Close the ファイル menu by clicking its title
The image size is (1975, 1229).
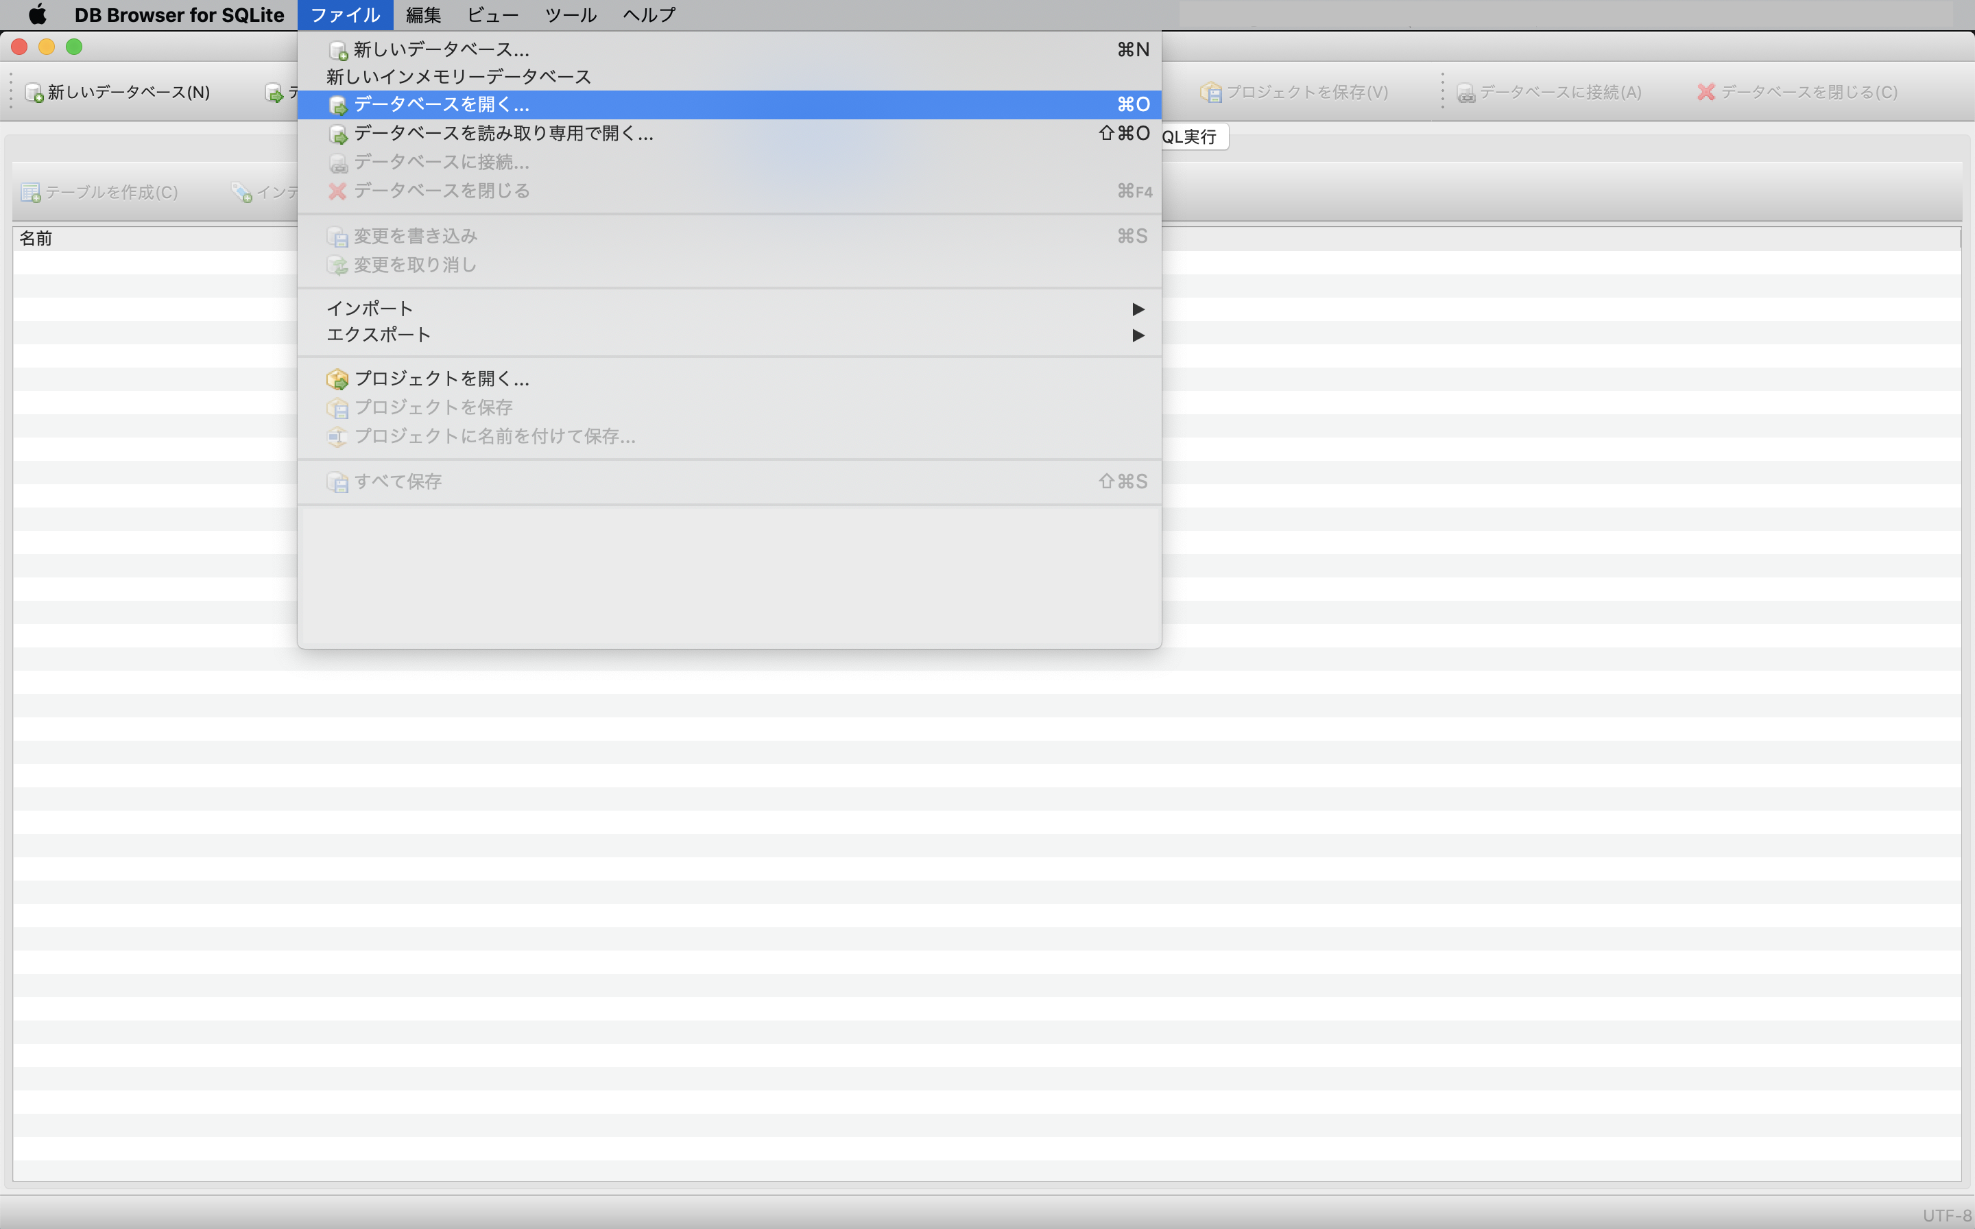(x=346, y=14)
